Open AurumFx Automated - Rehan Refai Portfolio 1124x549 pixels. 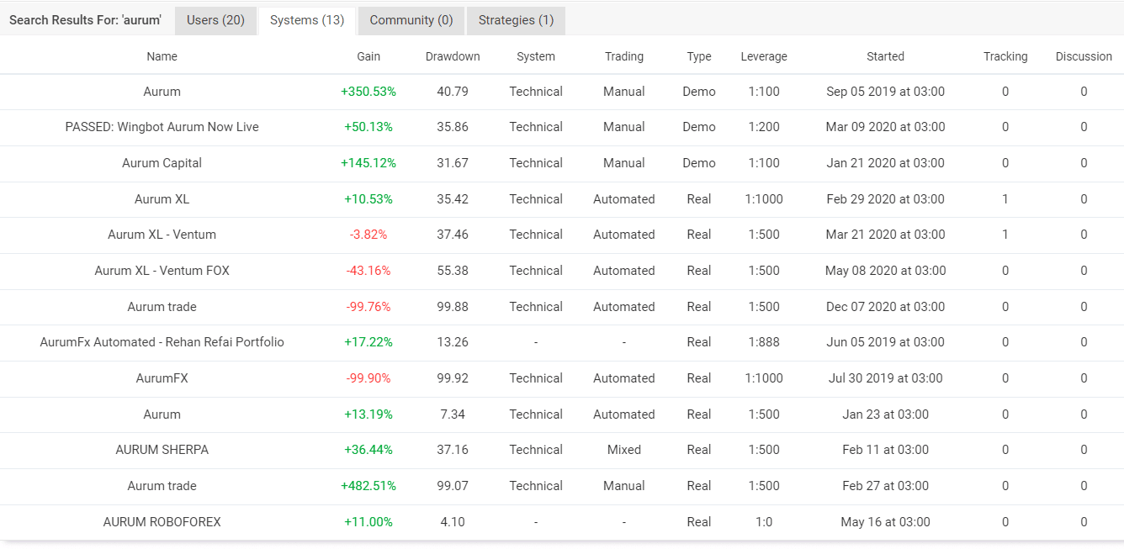pyautogui.click(x=162, y=342)
